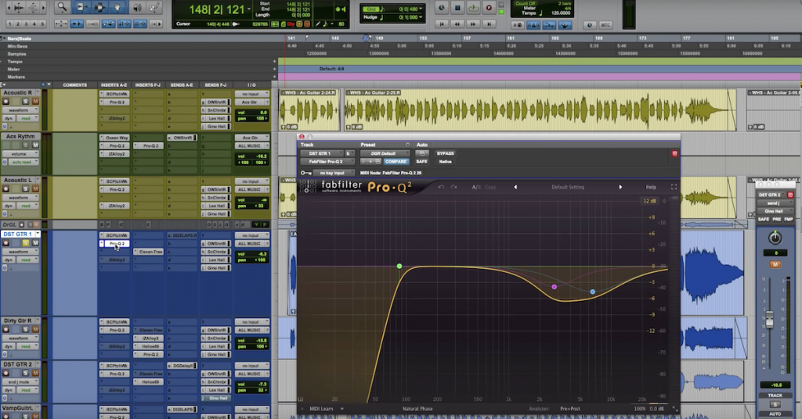Toggle Wait for Note MIDI button
802x419 pixels.
[x=518, y=25]
